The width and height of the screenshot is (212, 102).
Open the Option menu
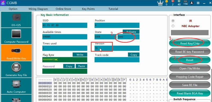[13, 9]
